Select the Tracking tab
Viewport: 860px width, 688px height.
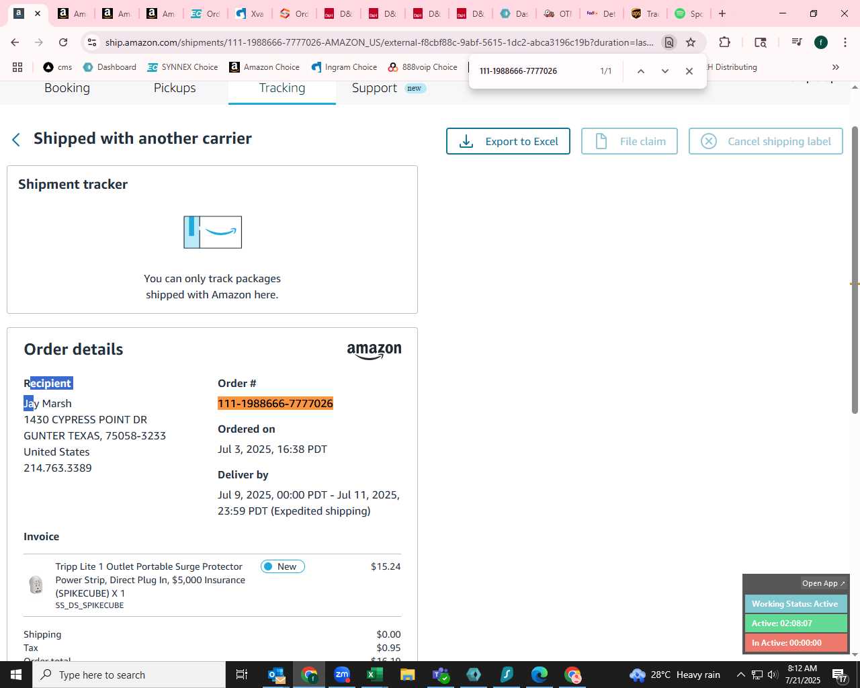tap(282, 88)
